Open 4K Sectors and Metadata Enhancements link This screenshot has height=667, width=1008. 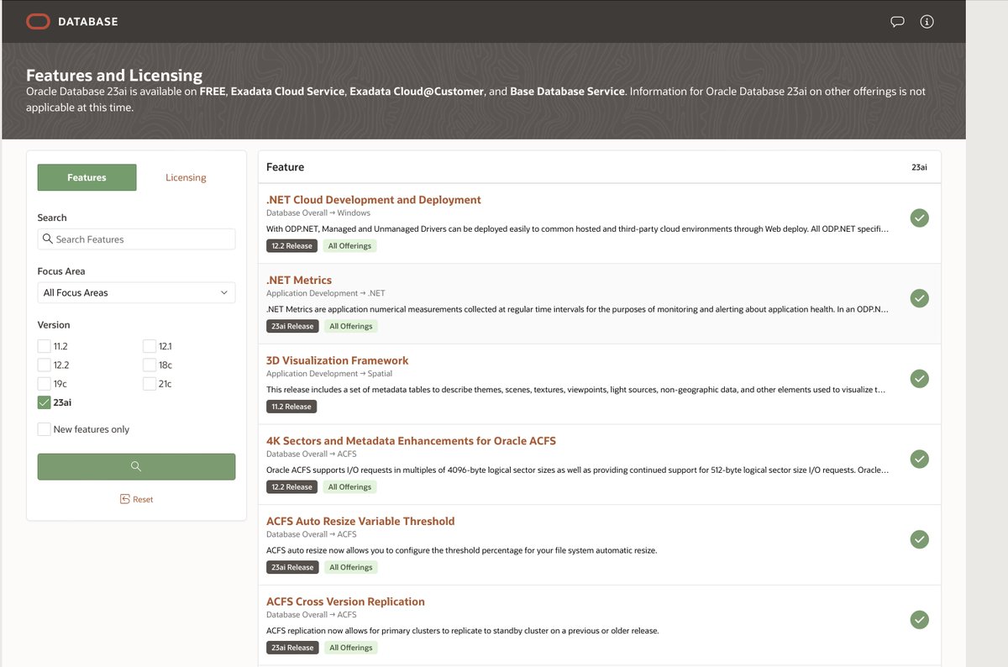click(x=411, y=441)
